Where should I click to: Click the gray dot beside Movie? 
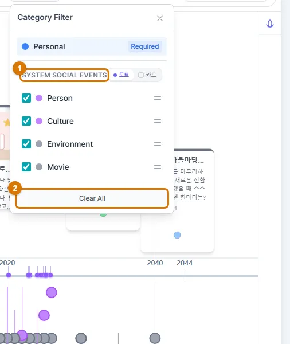point(39,167)
